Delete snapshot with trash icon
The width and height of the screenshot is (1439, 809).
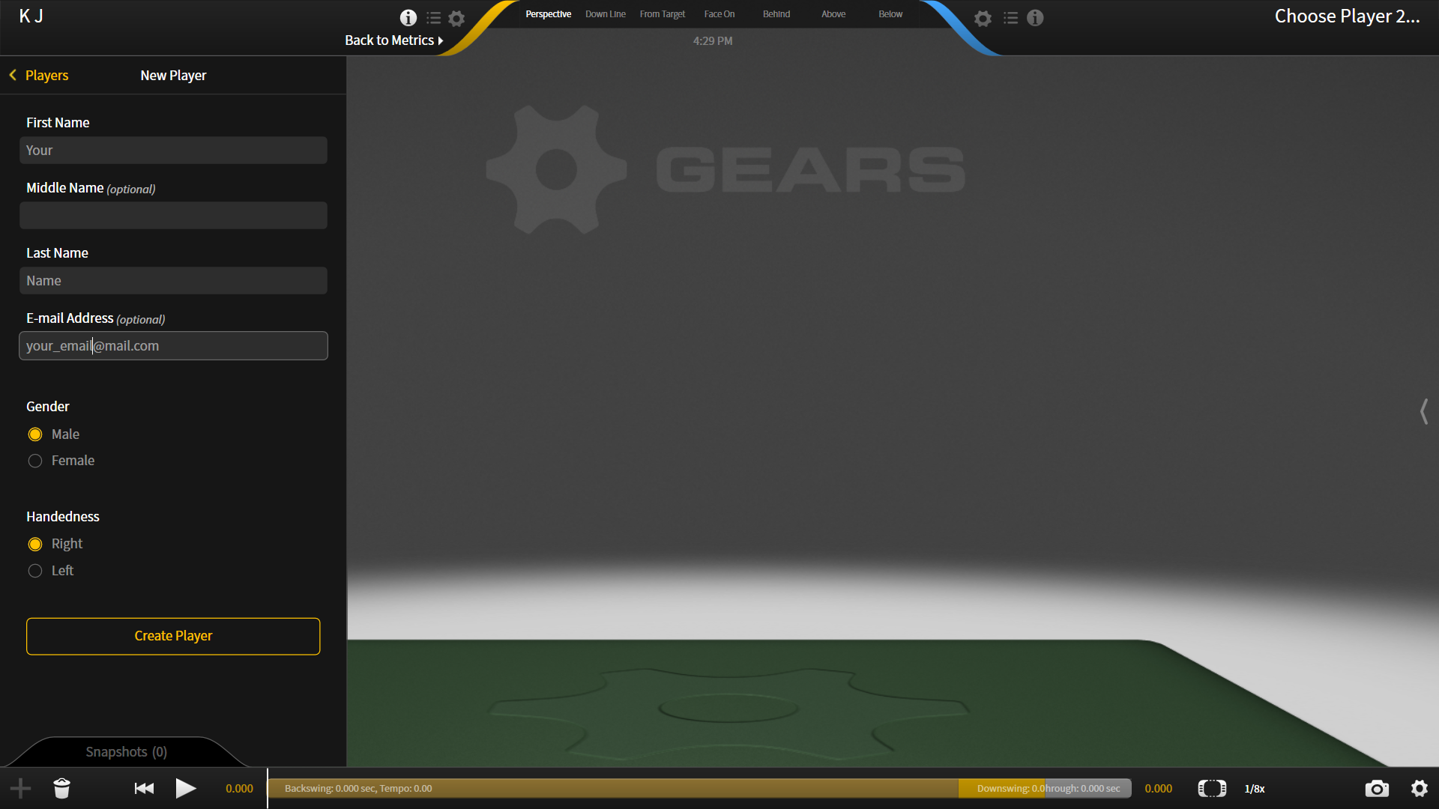click(x=62, y=788)
